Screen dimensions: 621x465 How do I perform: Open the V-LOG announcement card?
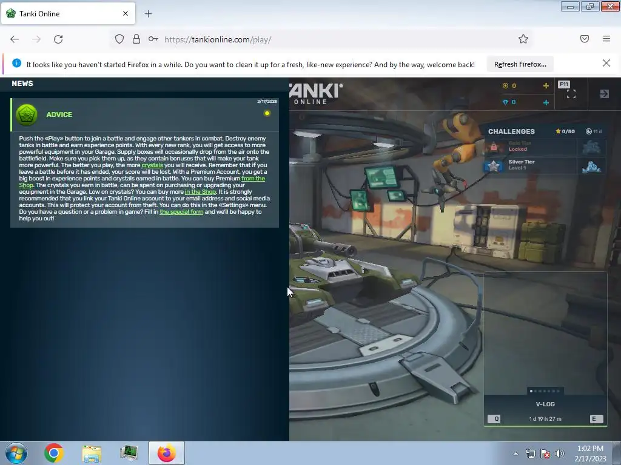coord(545,348)
